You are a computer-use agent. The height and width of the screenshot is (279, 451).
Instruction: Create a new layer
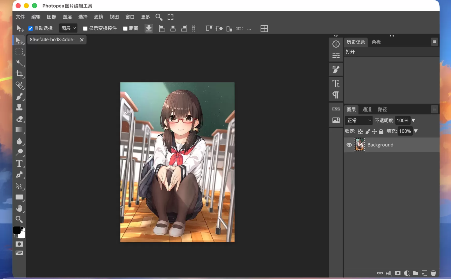(x=424, y=273)
